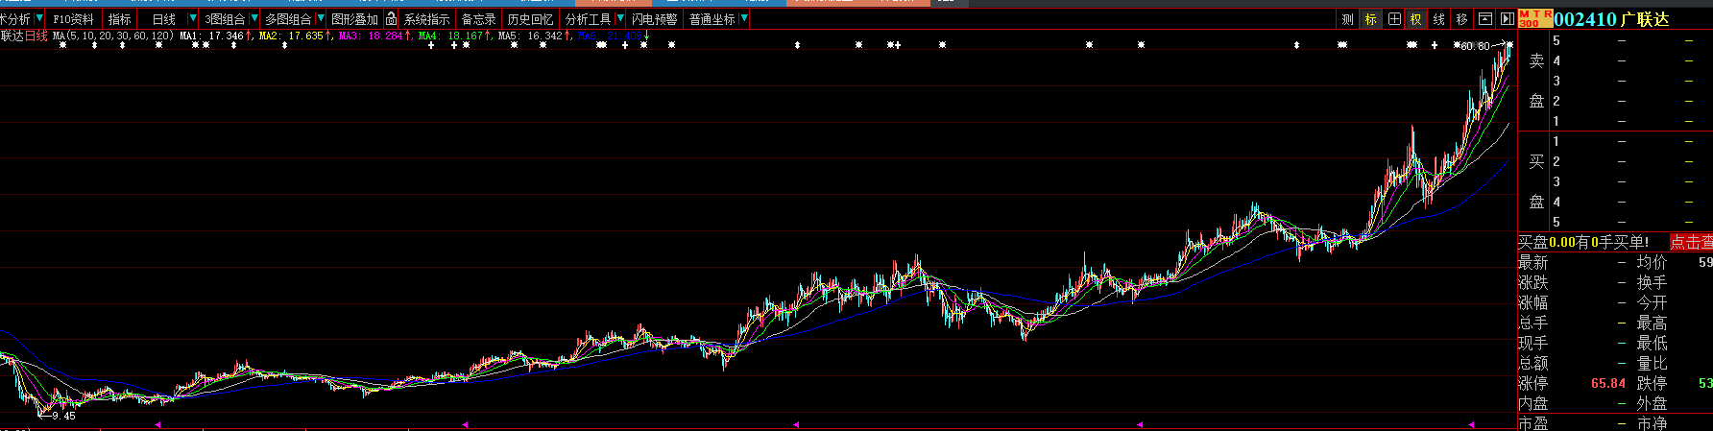Click the 移 move chart icon
Viewport: 1713px width, 431px height.
tap(1461, 19)
